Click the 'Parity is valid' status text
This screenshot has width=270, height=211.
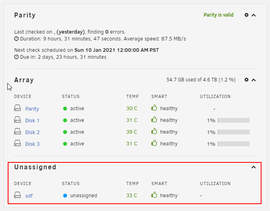coord(219,15)
